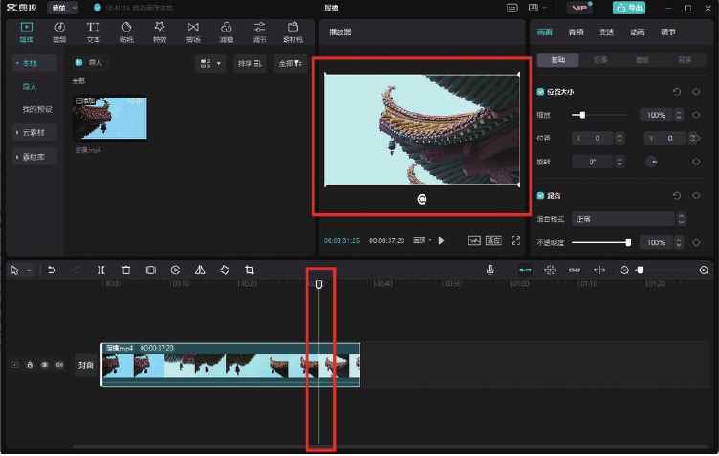Image resolution: width=719 pixels, height=456 pixels.
Task: Click the delete (trash) icon in timeline toolbar
Action: (126, 271)
